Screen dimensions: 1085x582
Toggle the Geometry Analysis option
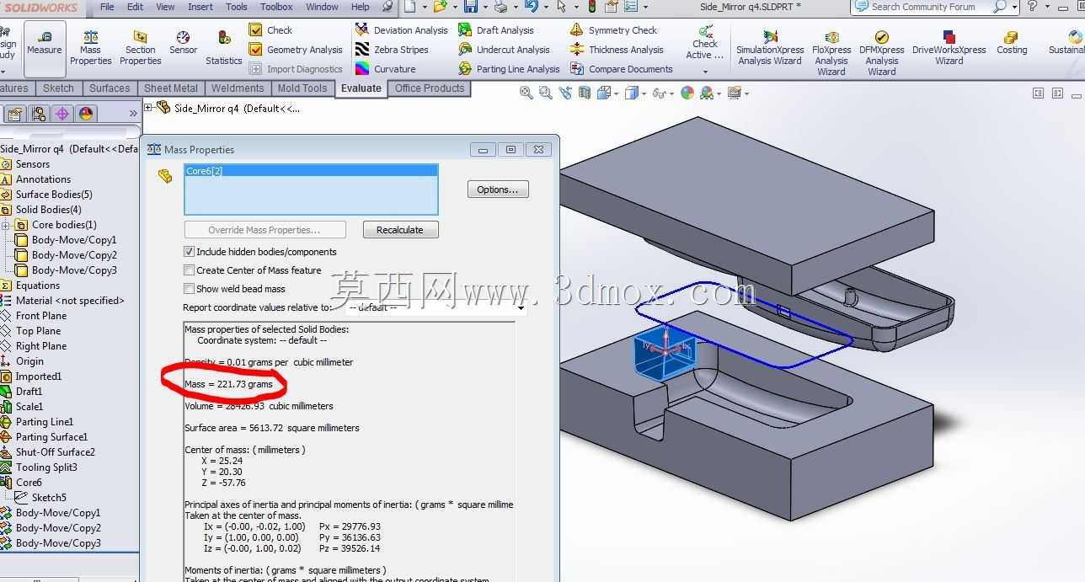[296, 50]
